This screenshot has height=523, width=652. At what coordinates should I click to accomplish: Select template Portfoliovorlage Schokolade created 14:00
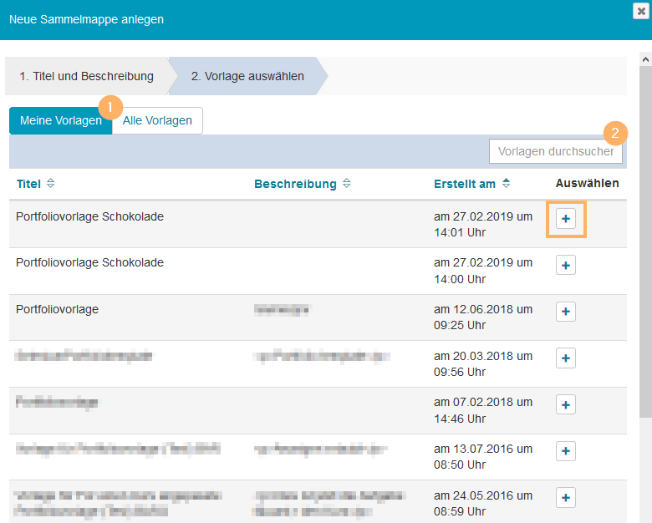point(566,265)
